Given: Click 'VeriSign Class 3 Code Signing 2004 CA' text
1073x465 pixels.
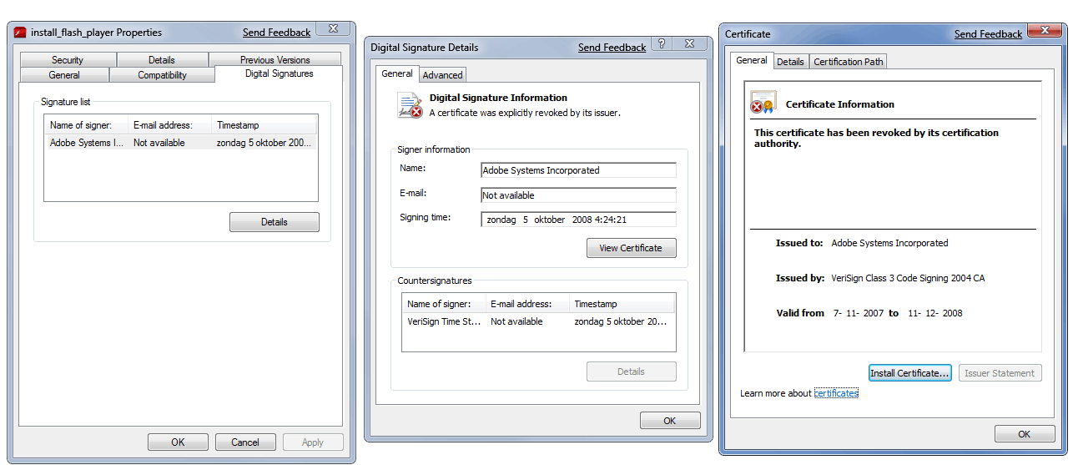Looking at the screenshot, I should pyautogui.click(x=908, y=278).
